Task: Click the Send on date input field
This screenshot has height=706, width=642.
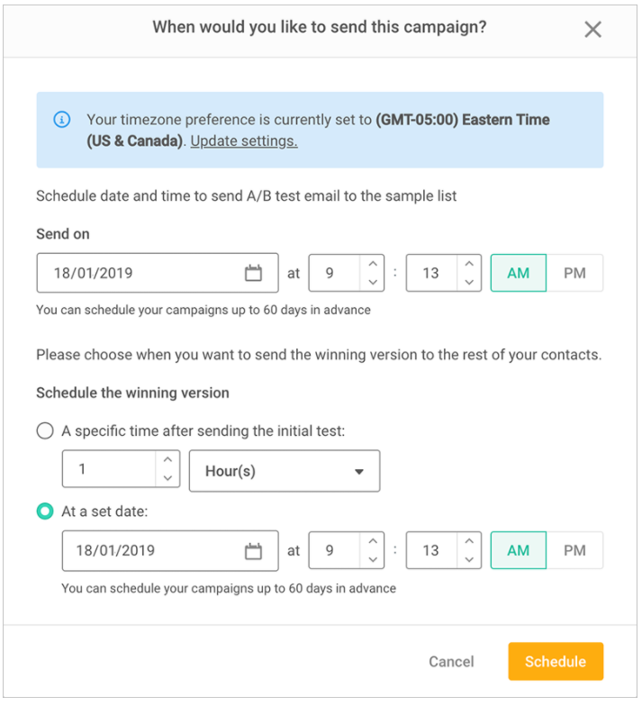Action: tap(135, 273)
